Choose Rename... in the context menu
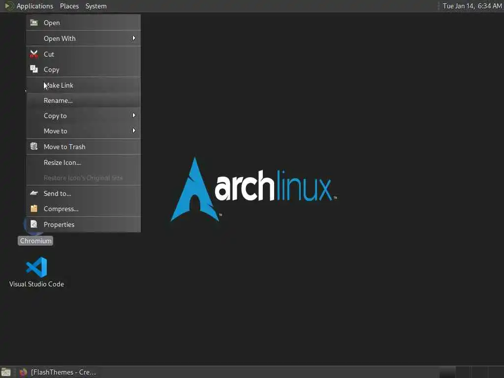The image size is (504, 378). (x=83, y=100)
